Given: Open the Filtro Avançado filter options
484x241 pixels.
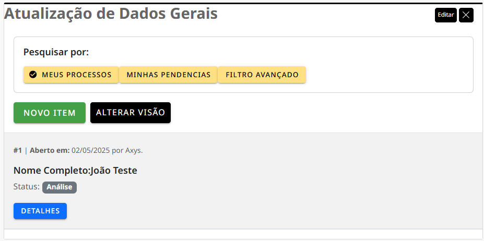Looking at the screenshot, I should point(262,75).
